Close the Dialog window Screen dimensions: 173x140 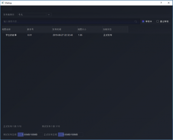[x=169, y=3]
